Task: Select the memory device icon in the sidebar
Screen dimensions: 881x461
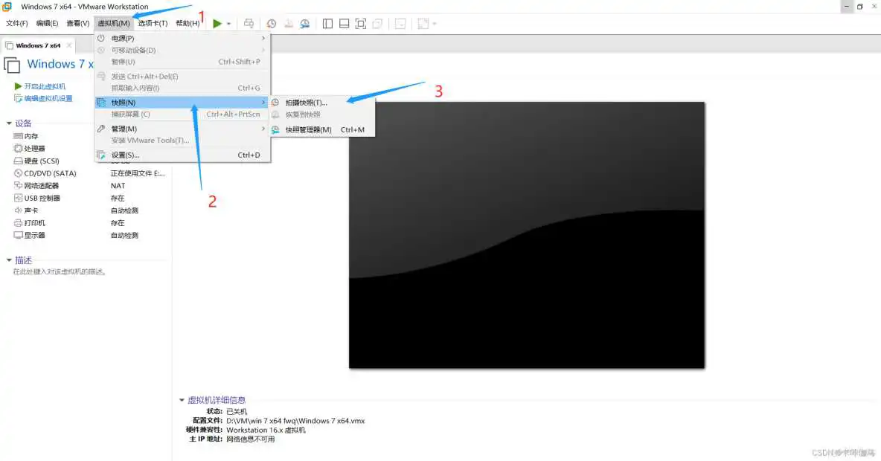Action: click(17, 136)
